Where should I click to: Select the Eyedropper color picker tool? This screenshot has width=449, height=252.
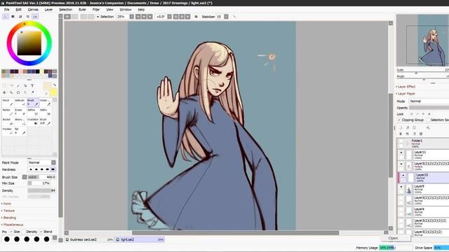(32, 92)
